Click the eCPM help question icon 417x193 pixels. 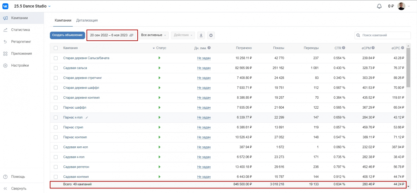(373, 48)
